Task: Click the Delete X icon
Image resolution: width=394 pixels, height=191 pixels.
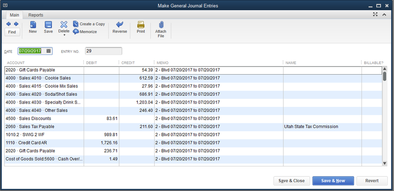Action: (64, 25)
